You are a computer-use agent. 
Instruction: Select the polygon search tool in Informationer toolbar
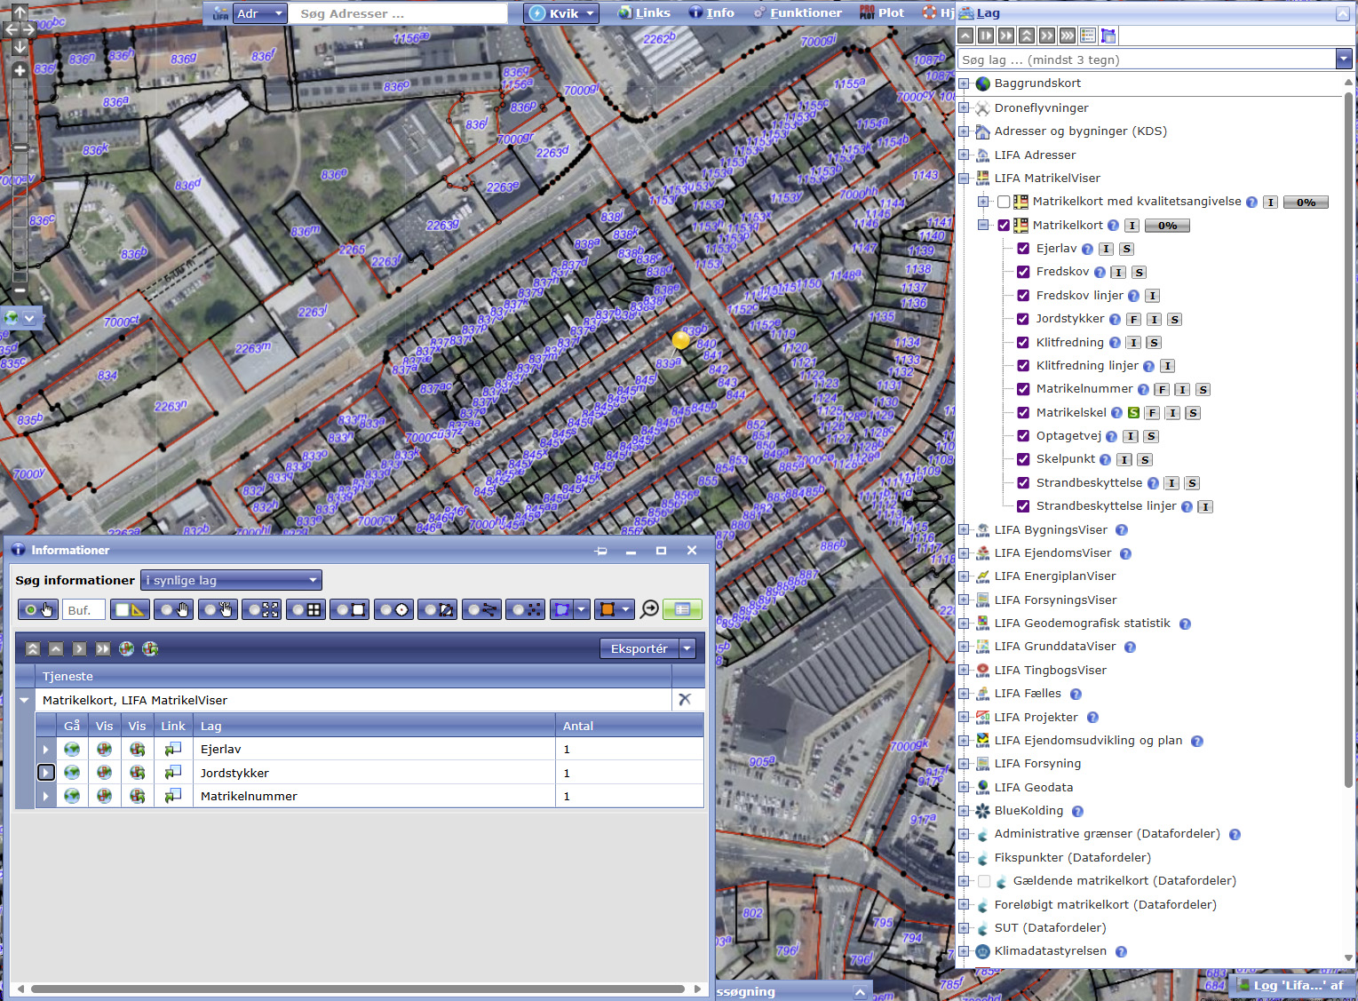click(x=439, y=609)
